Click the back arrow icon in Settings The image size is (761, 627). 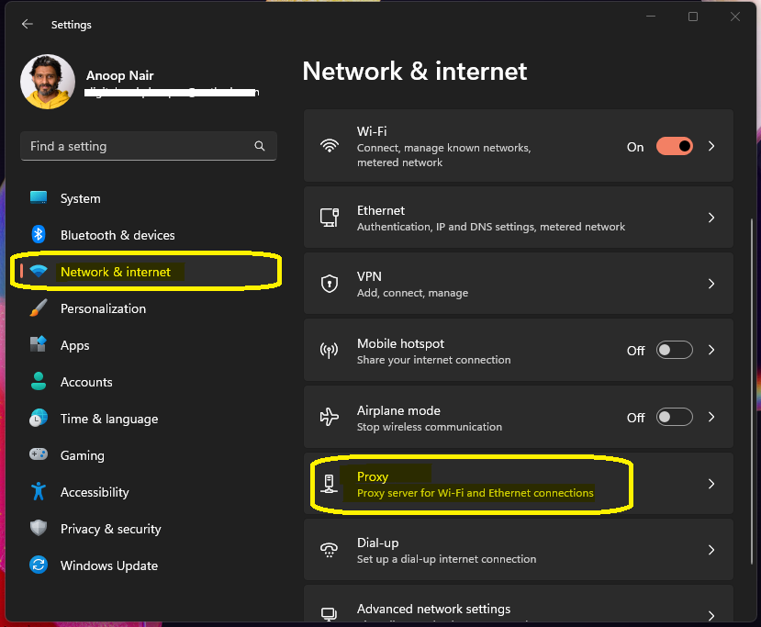point(28,24)
